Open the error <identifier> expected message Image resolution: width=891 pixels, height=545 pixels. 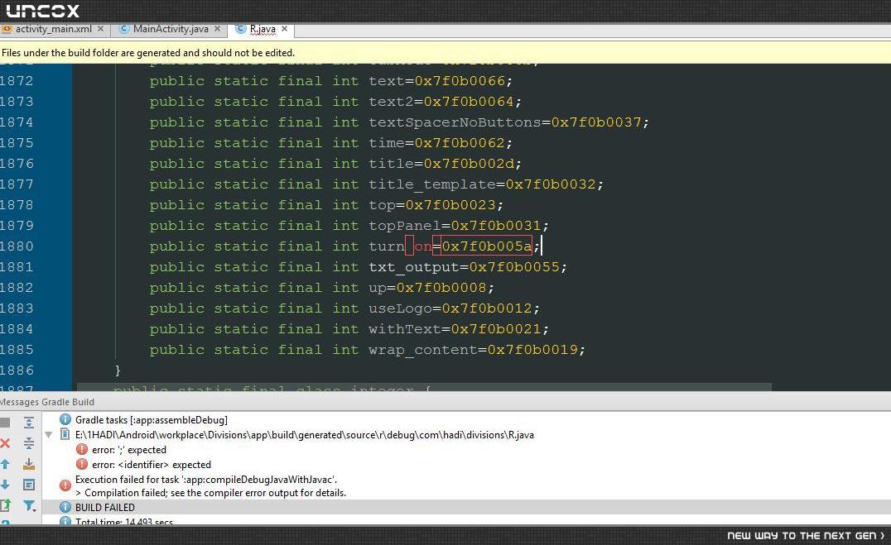tap(152, 465)
